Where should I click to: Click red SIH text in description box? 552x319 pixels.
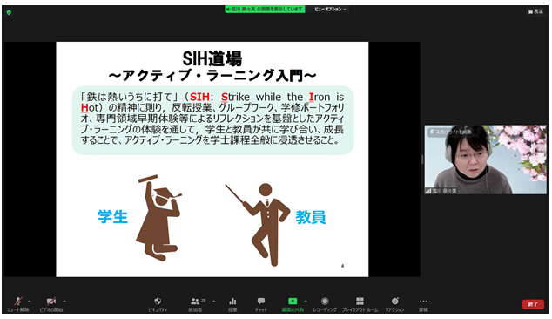pos(199,97)
